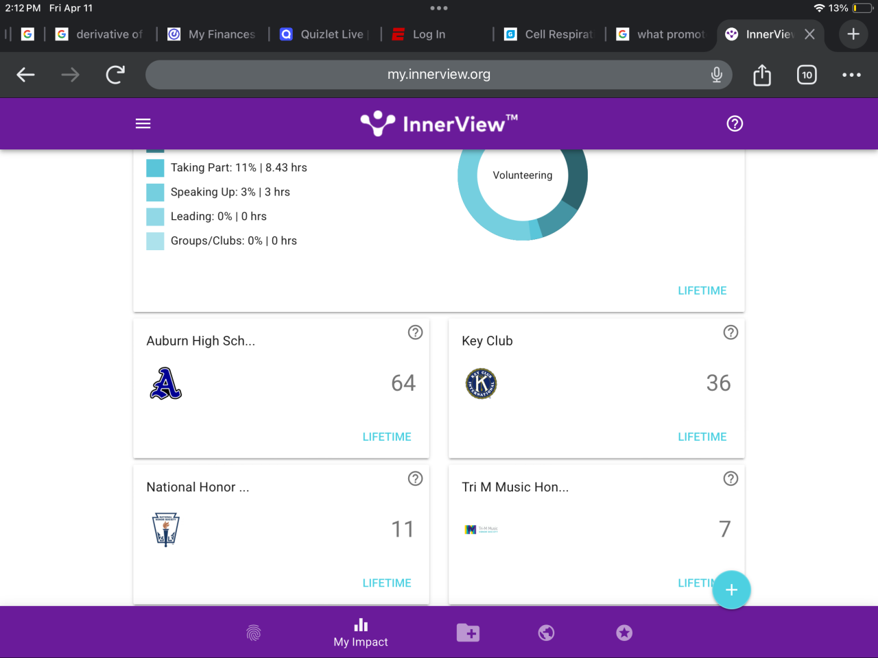This screenshot has width=878, height=658.
Task: Switch to the first Google tab
Action: click(27, 34)
